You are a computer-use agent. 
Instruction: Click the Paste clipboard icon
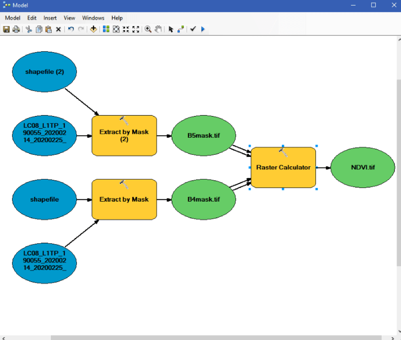[48, 29]
